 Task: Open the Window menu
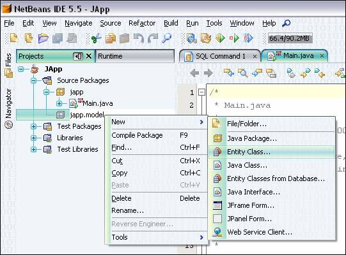pos(242,23)
